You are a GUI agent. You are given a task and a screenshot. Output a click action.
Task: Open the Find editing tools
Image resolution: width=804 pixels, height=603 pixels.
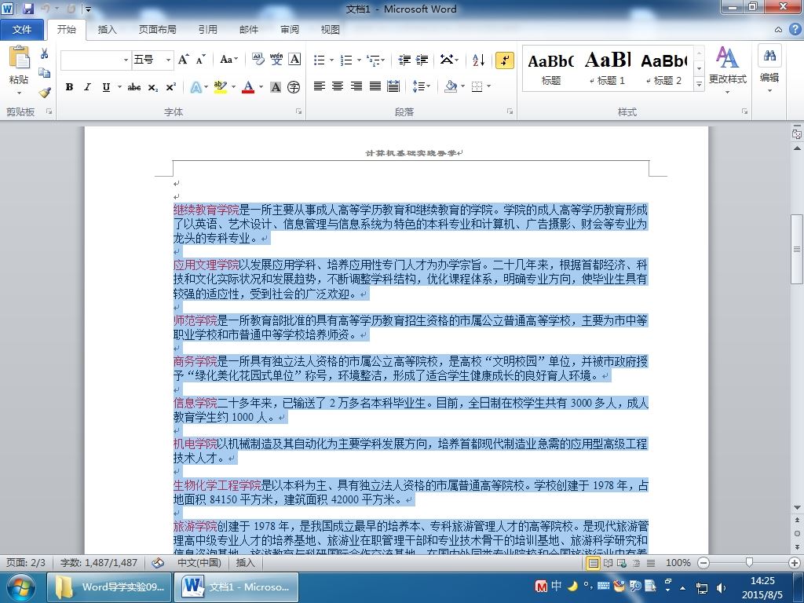769,67
